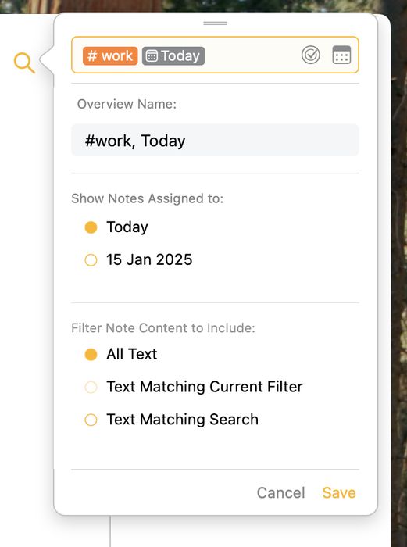Image resolution: width=407 pixels, height=547 pixels.
Task: Click the Overview Name label
Action: 127,104
